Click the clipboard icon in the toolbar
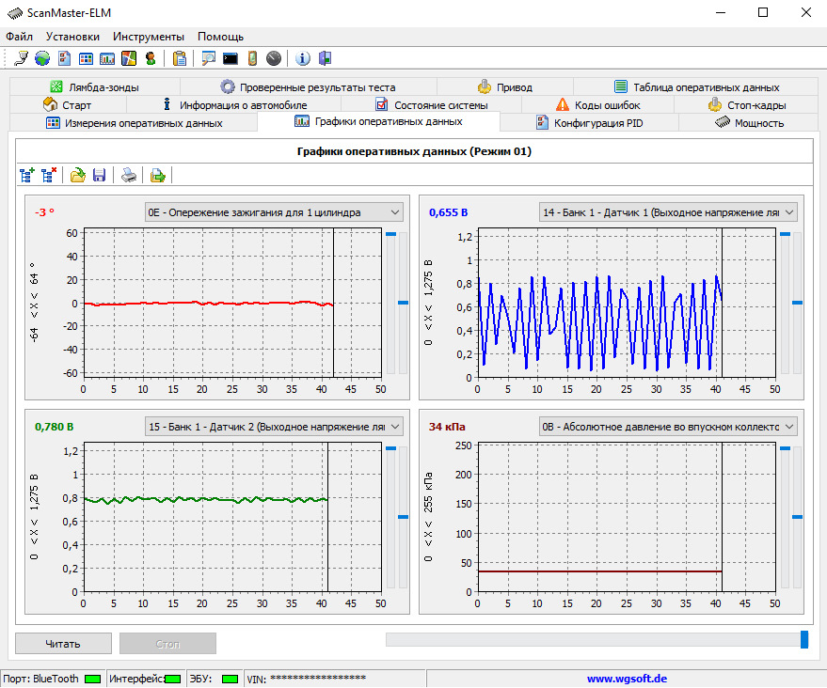 [x=179, y=58]
